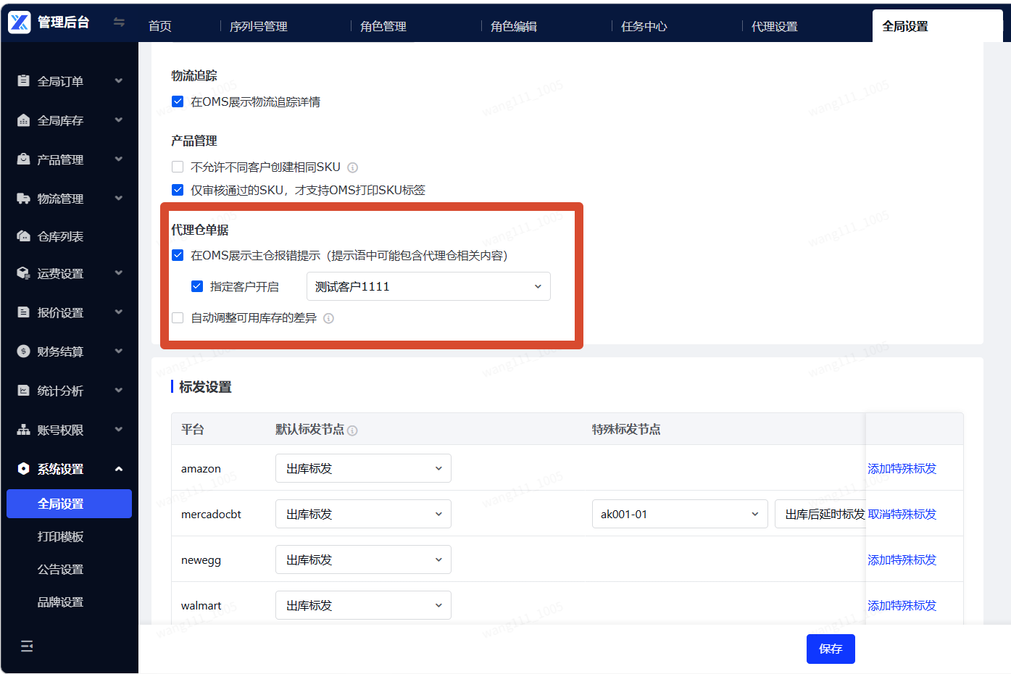Expand the 运费设置 sidebar menu
This screenshot has height=674, width=1011.
tap(119, 273)
